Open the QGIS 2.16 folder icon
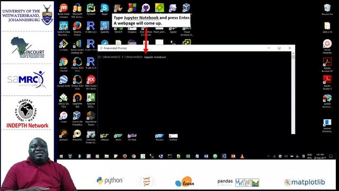Image resolution: width=339 pixels, height=191 pixels. coord(327,28)
